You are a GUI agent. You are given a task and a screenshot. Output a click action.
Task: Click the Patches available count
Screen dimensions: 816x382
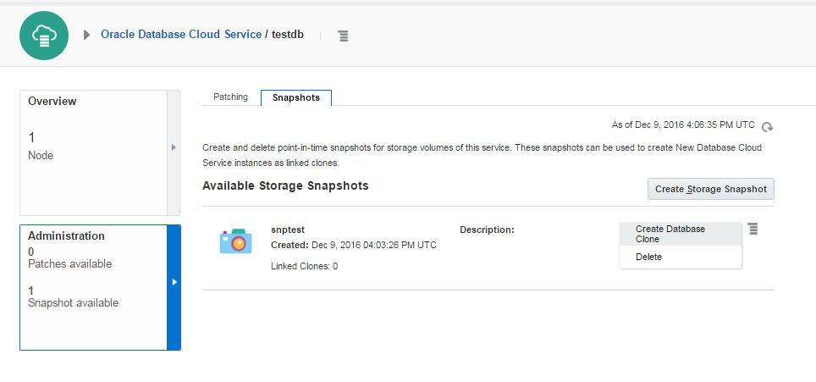click(31, 252)
